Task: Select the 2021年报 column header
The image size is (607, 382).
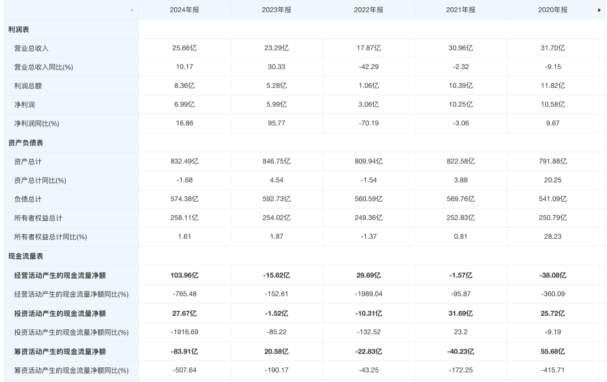Action: (461, 10)
